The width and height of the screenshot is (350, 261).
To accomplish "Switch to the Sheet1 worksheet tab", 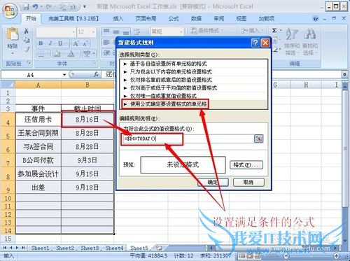I will [40, 248].
